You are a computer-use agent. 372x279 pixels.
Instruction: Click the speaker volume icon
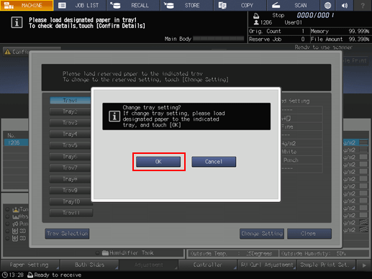click(345, 5)
